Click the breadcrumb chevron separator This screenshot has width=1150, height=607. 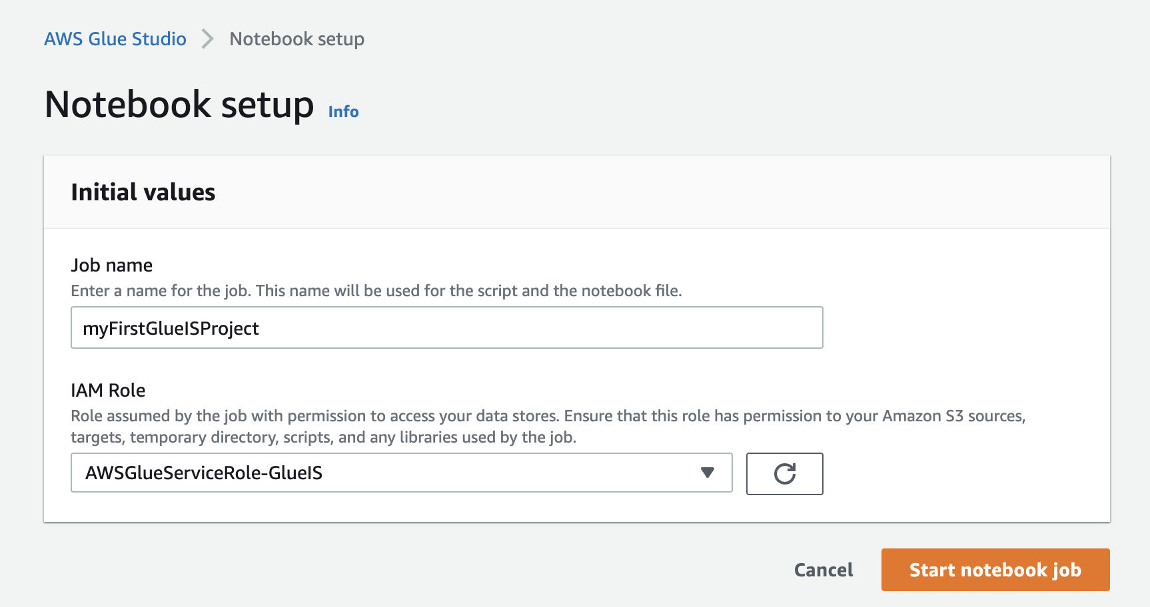(208, 39)
